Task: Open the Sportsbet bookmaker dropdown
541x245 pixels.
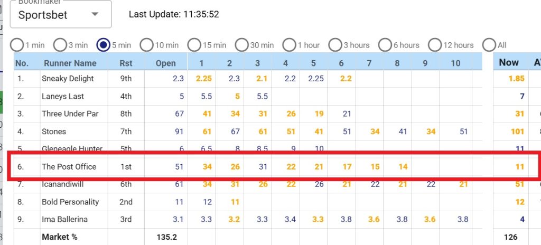Action: (x=61, y=14)
